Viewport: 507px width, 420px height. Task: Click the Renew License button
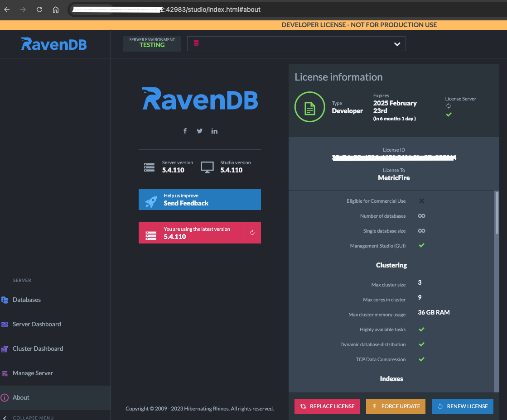pyautogui.click(x=462, y=406)
